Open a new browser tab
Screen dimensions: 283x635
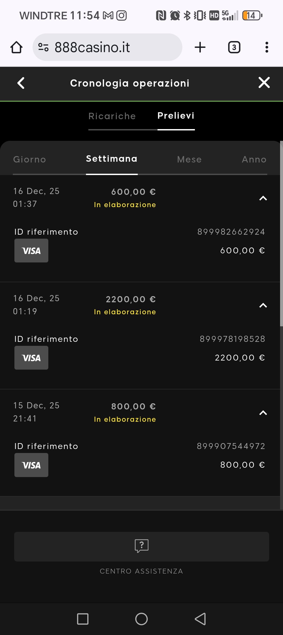click(x=200, y=47)
